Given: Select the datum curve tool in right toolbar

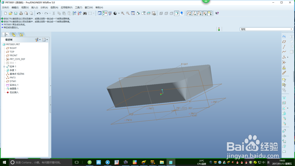Looking at the screenshot, I should click(x=284, y=52).
